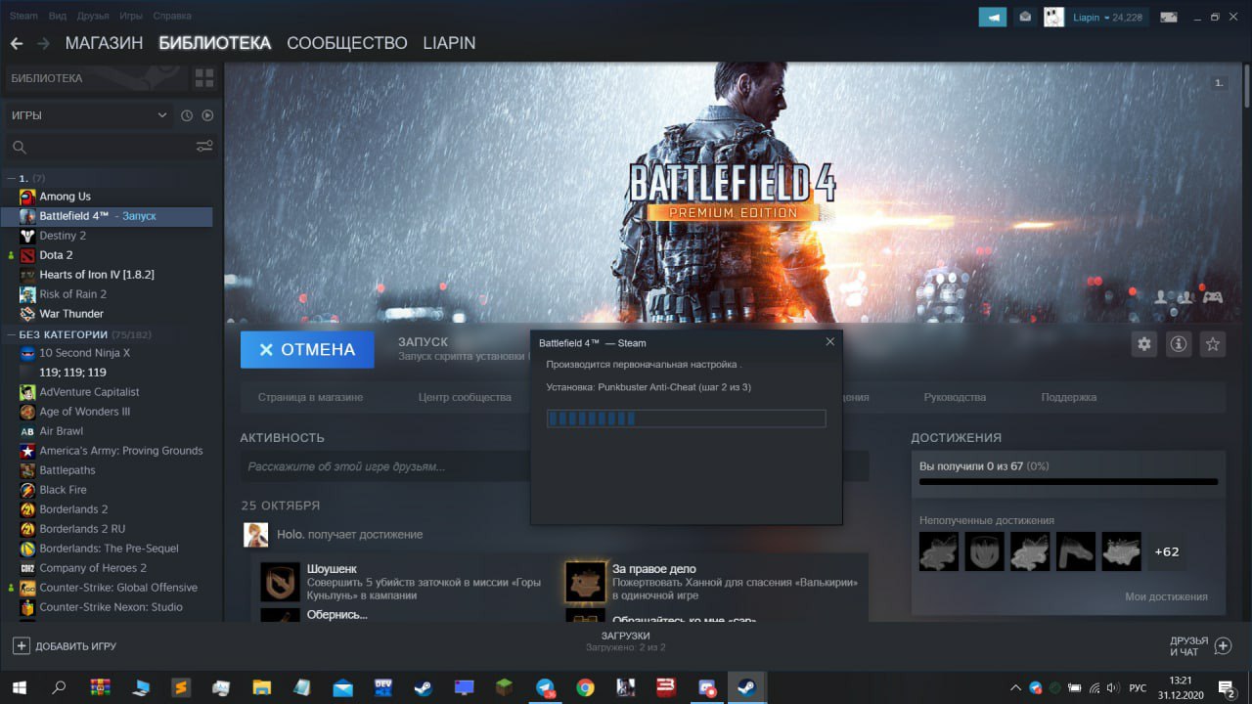Image resolution: width=1252 pixels, height=704 pixels.
Task: Click the installation progress bar
Action: pyautogui.click(x=686, y=418)
